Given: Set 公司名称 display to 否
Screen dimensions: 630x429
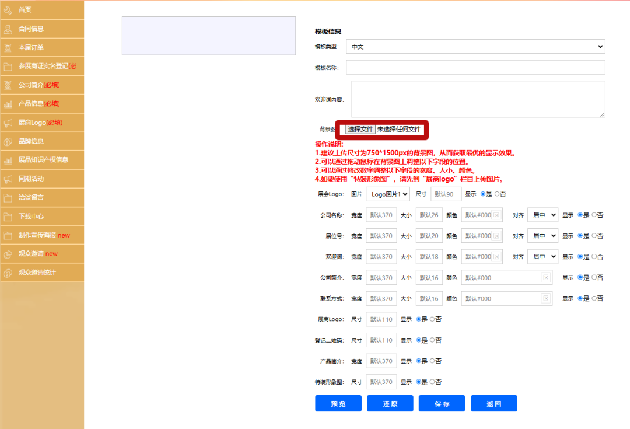Looking at the screenshot, I should click(594, 215).
